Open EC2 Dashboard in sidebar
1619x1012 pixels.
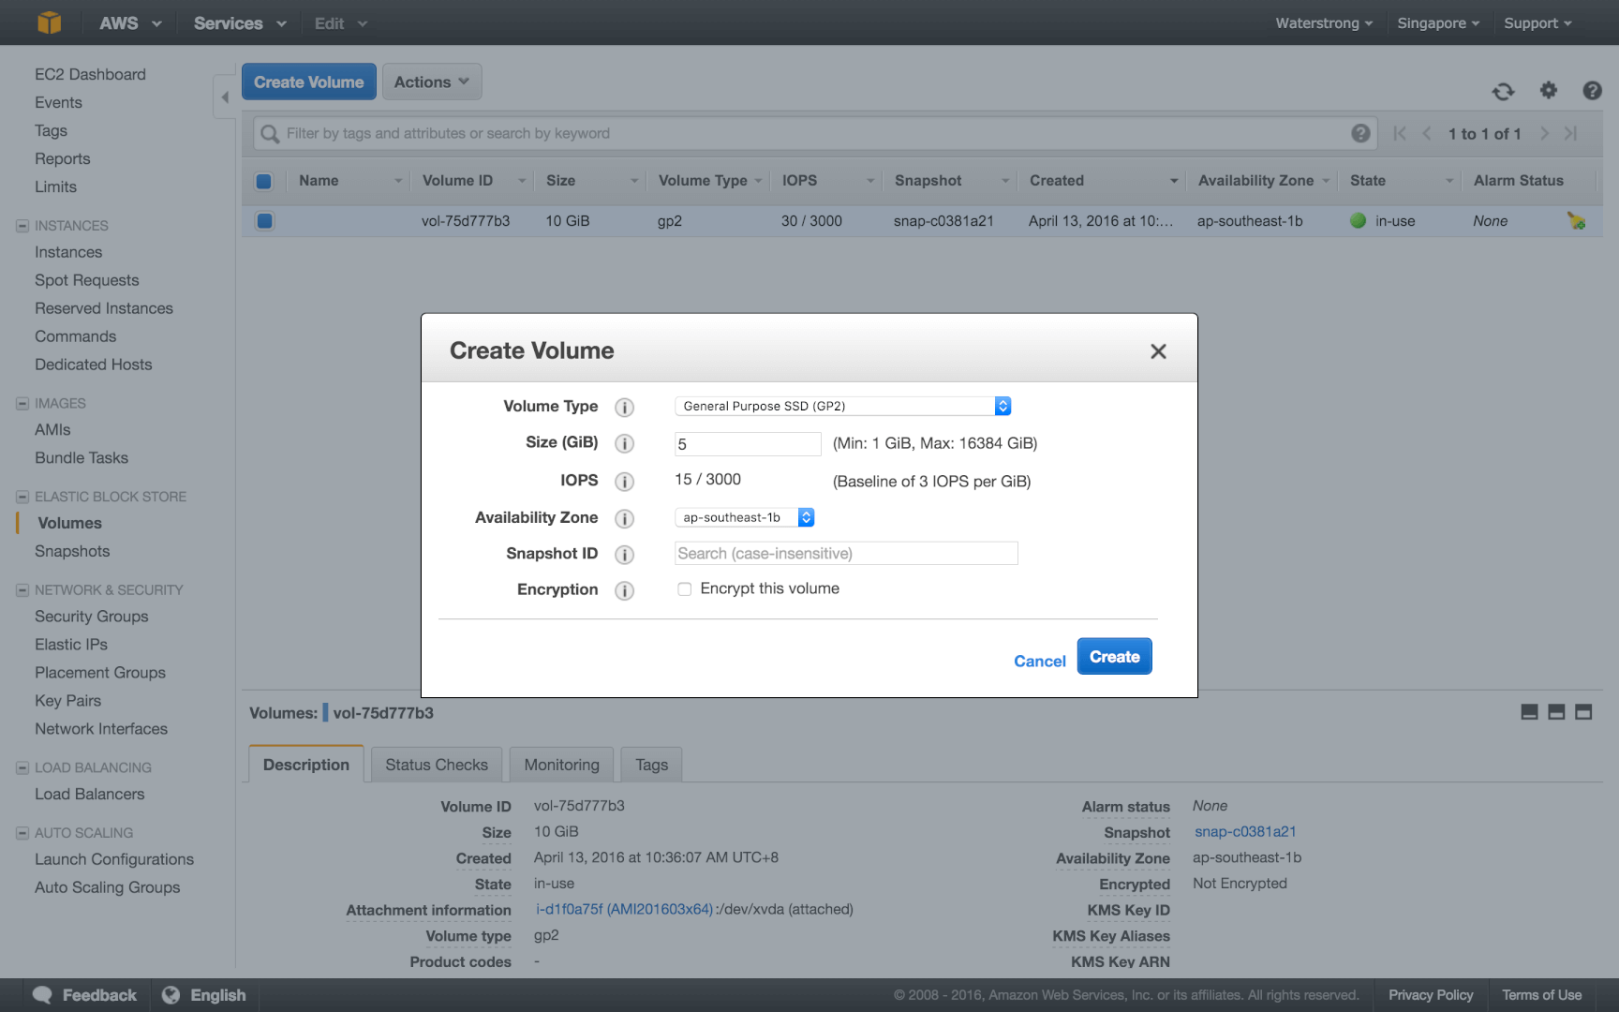click(90, 74)
